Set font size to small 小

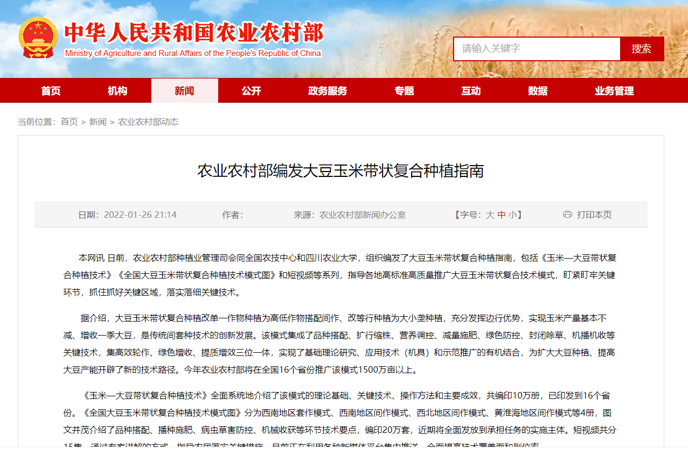pos(512,215)
